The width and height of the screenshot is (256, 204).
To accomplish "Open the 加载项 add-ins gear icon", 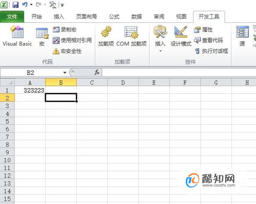I will point(106,36).
